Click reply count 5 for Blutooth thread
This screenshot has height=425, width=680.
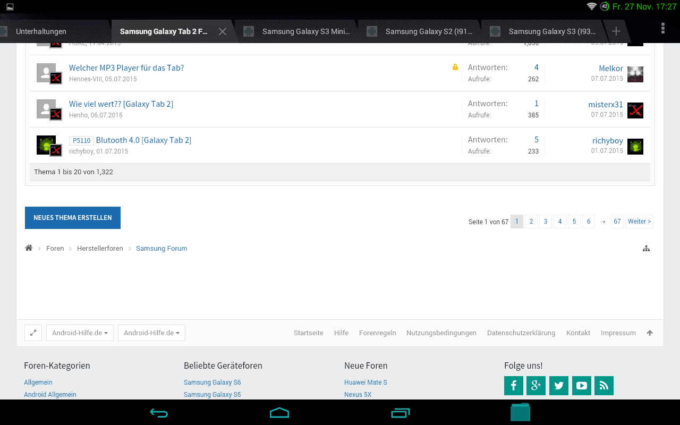(x=537, y=140)
